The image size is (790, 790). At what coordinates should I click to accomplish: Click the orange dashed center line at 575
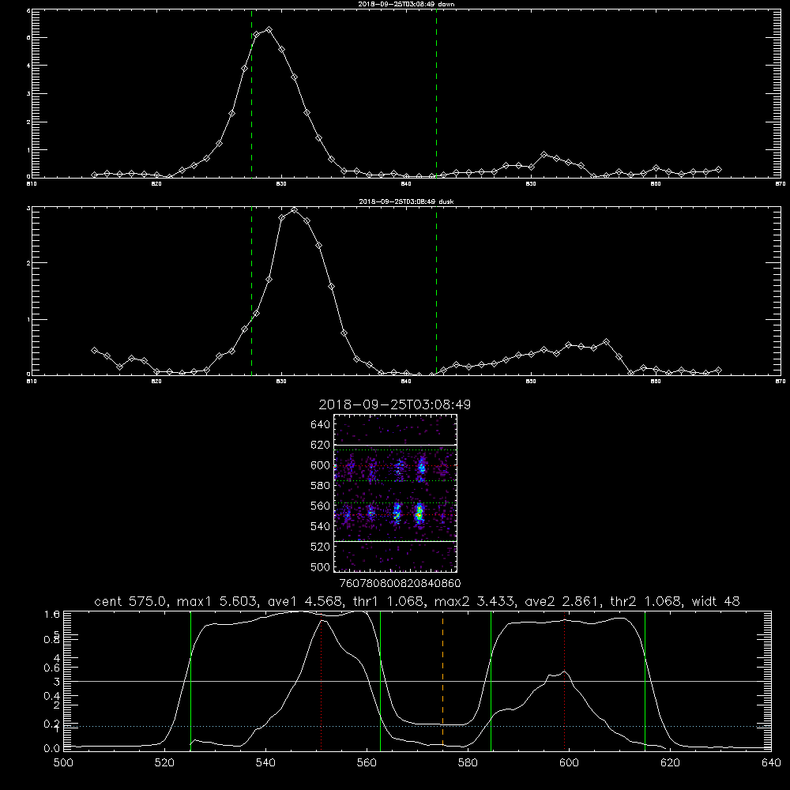[442, 683]
